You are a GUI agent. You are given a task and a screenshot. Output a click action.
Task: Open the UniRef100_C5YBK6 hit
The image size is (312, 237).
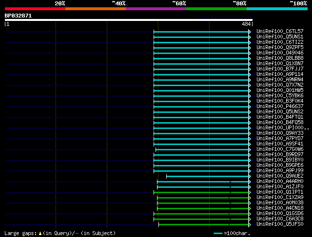280,96
